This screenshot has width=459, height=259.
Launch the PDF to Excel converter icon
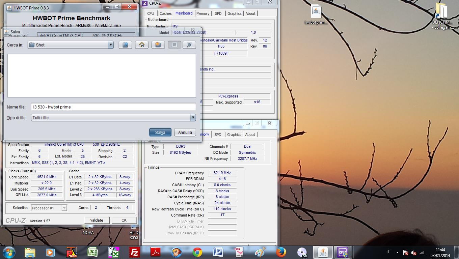(x=113, y=252)
